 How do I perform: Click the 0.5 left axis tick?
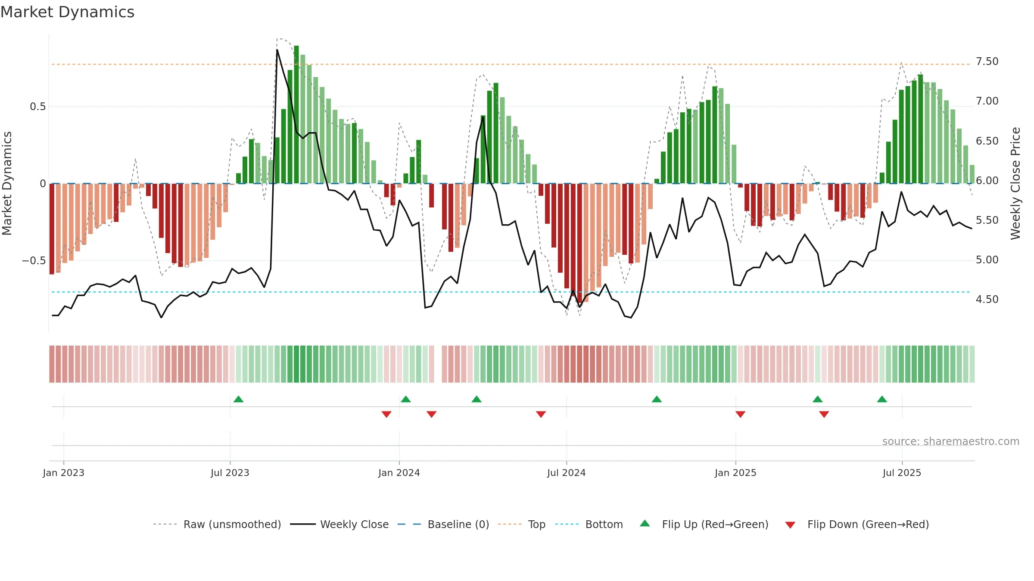coord(37,107)
